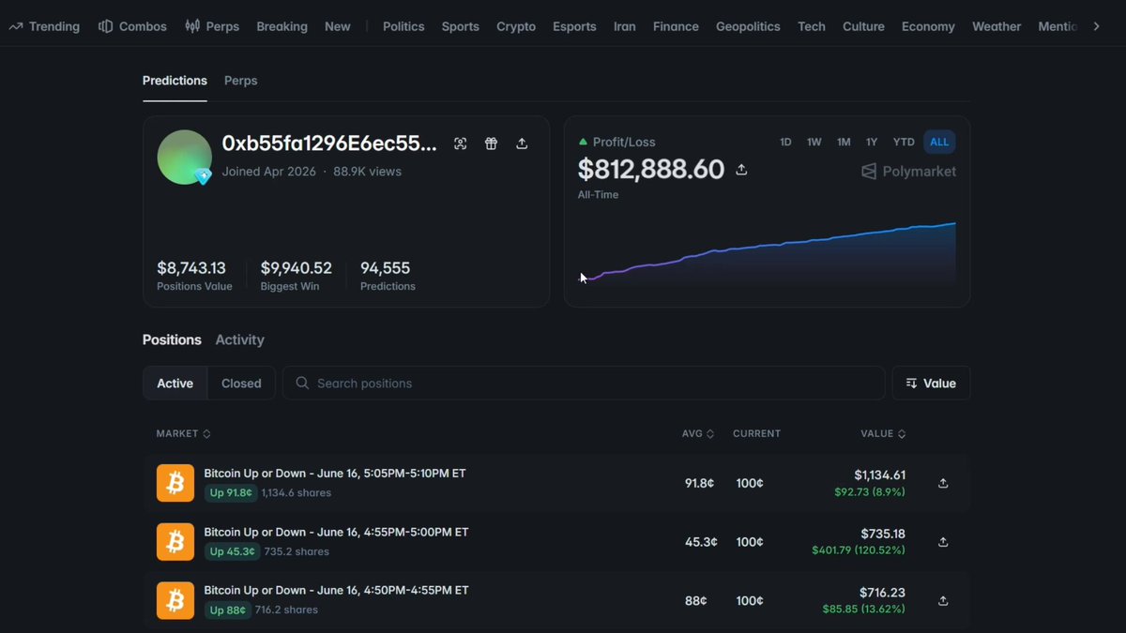The height and width of the screenshot is (633, 1126).
Task: Share the 4:50PM-4:55PM Bitcoin position
Action: tap(943, 600)
